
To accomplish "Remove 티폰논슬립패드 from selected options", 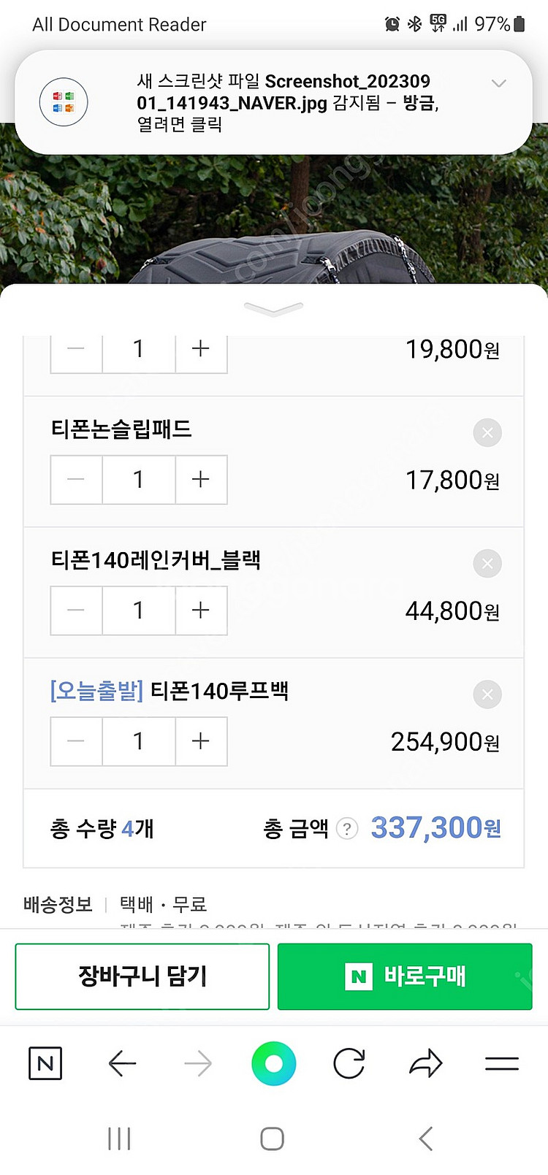I will click(487, 433).
